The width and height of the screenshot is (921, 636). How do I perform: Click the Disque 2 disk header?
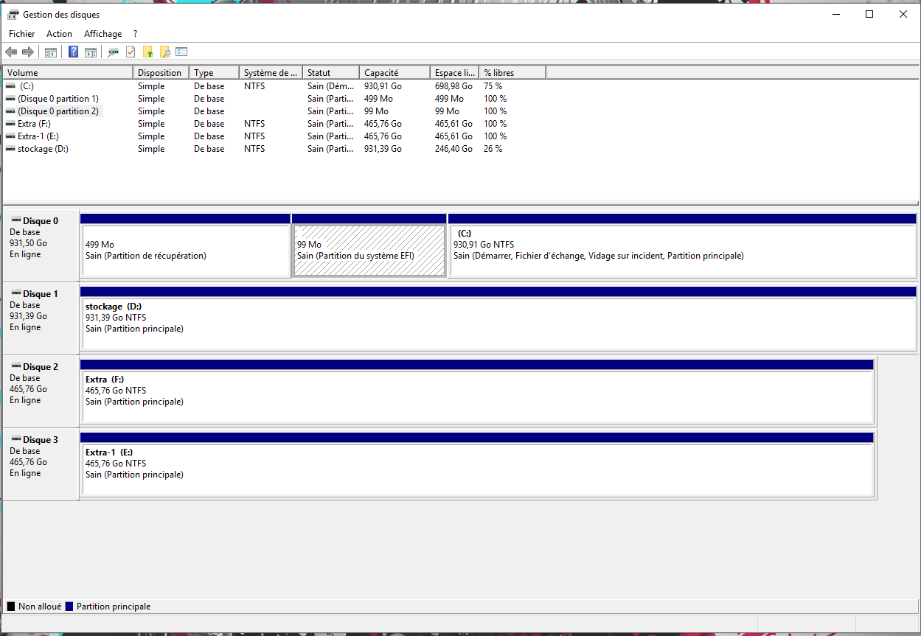41,391
